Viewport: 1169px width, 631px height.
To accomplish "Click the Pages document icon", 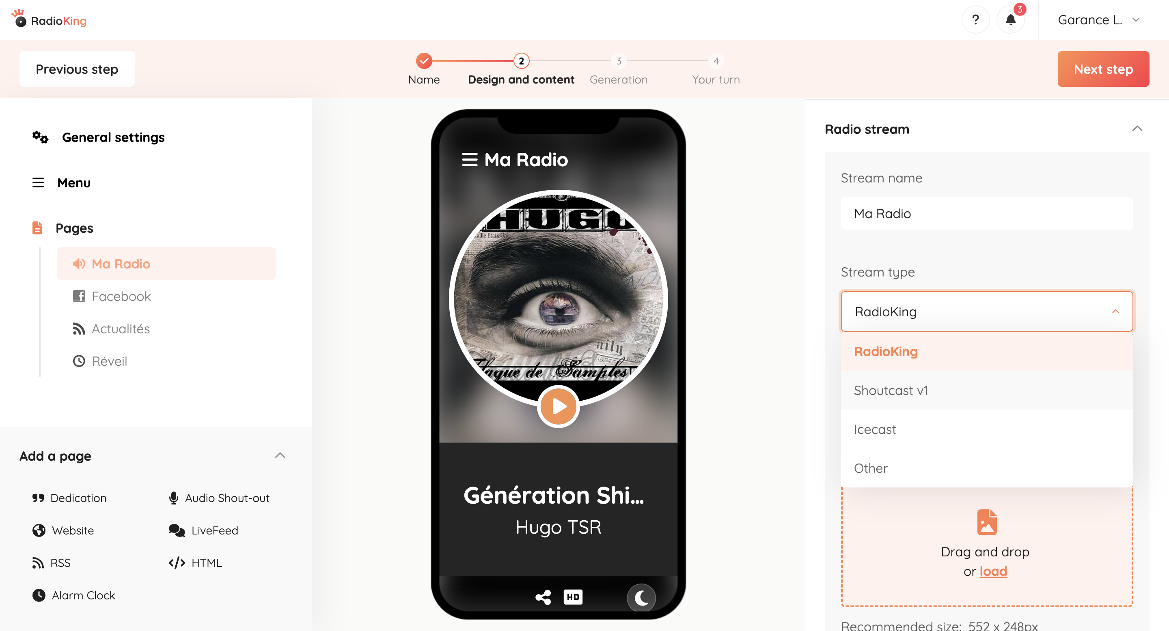I will click(37, 228).
